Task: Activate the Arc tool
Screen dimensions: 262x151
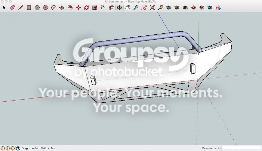Action: 53,8
